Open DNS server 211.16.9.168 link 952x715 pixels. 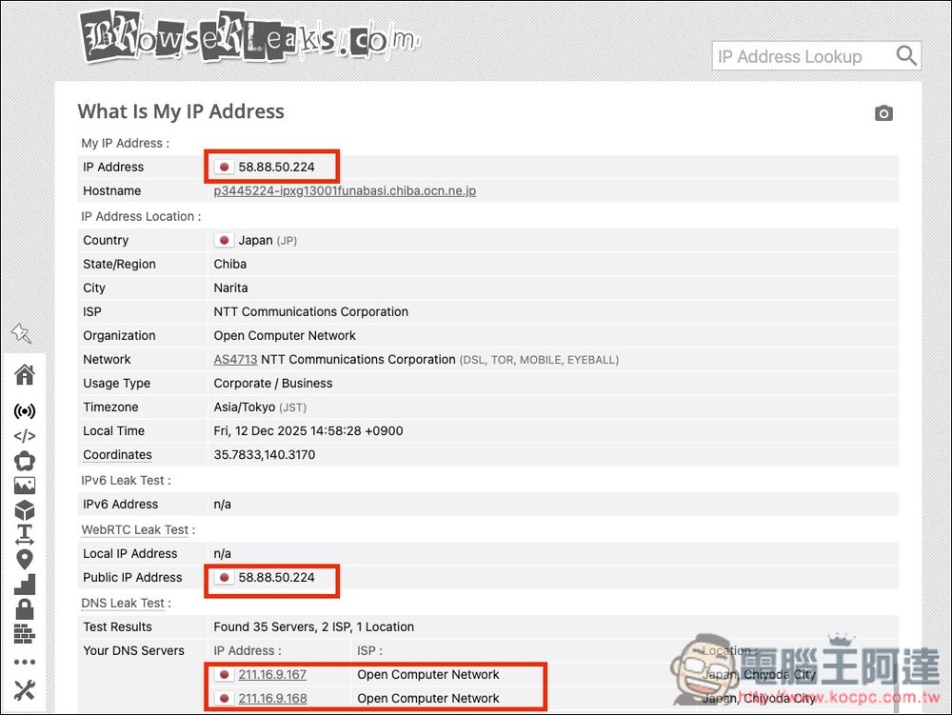coord(272,699)
